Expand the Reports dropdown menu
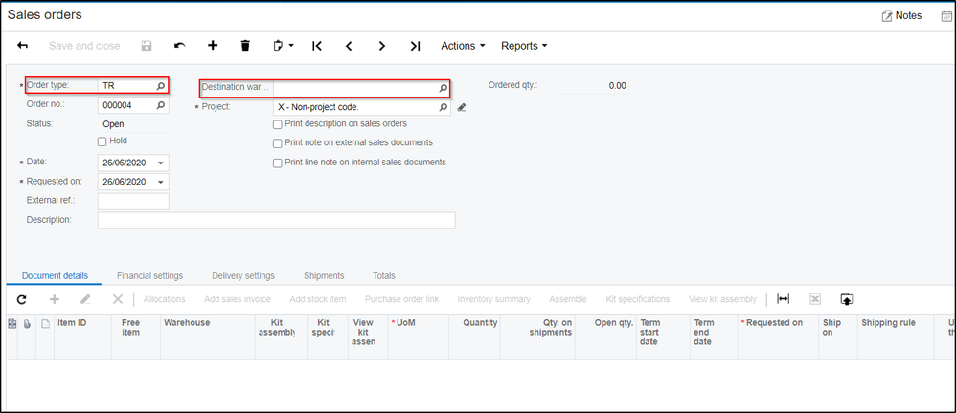Screen dimensions: 956x413 [x=524, y=46]
